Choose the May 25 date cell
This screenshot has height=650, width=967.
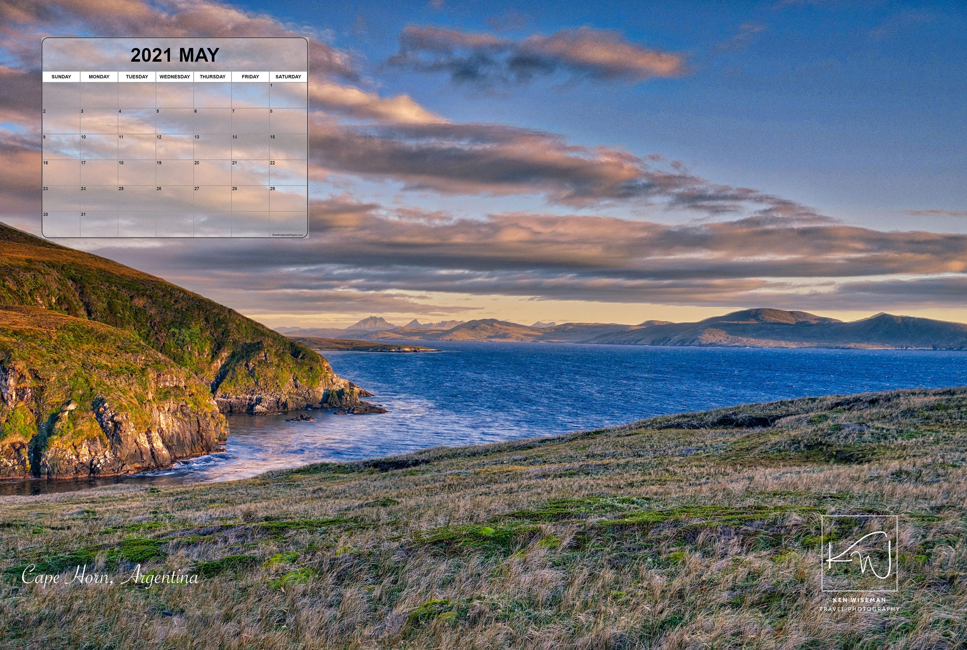137,198
